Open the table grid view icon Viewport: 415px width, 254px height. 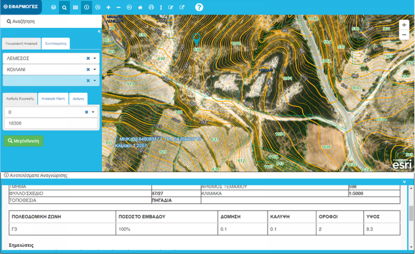tap(75, 7)
